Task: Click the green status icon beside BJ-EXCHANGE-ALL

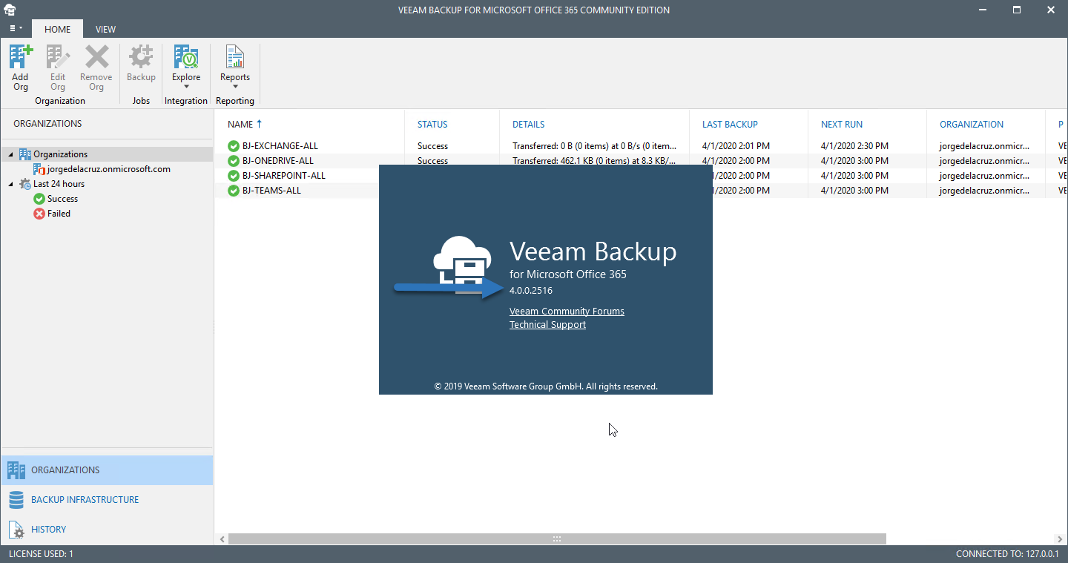Action: tap(234, 146)
